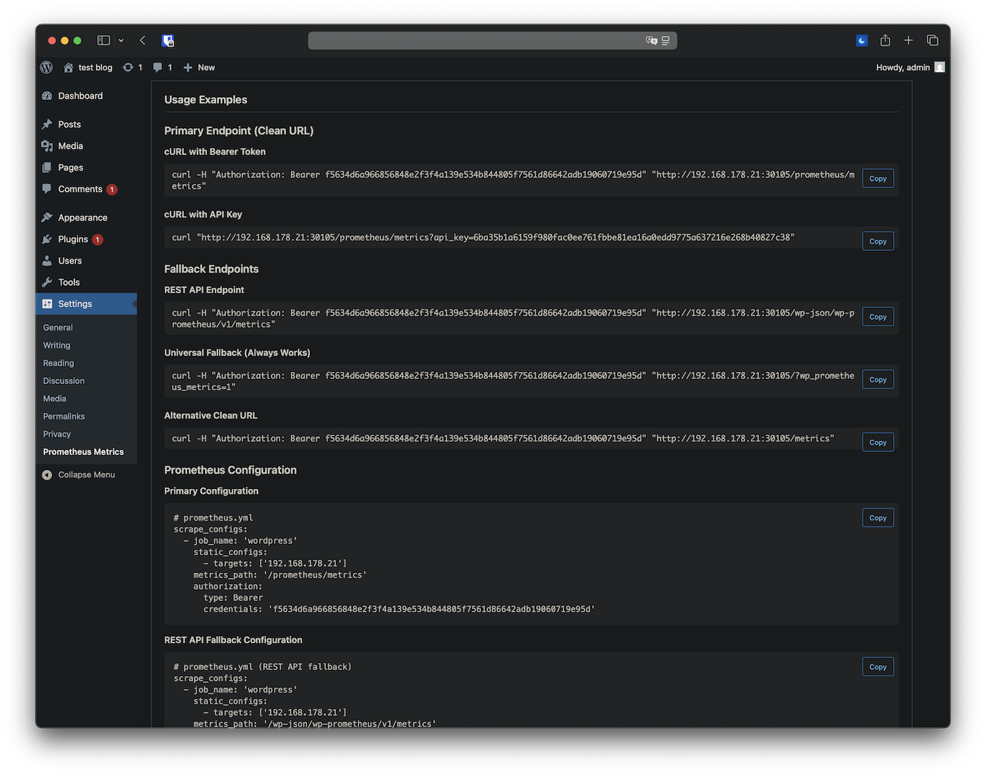The width and height of the screenshot is (986, 775).
Task: Click the Safari share icon
Action: (885, 40)
